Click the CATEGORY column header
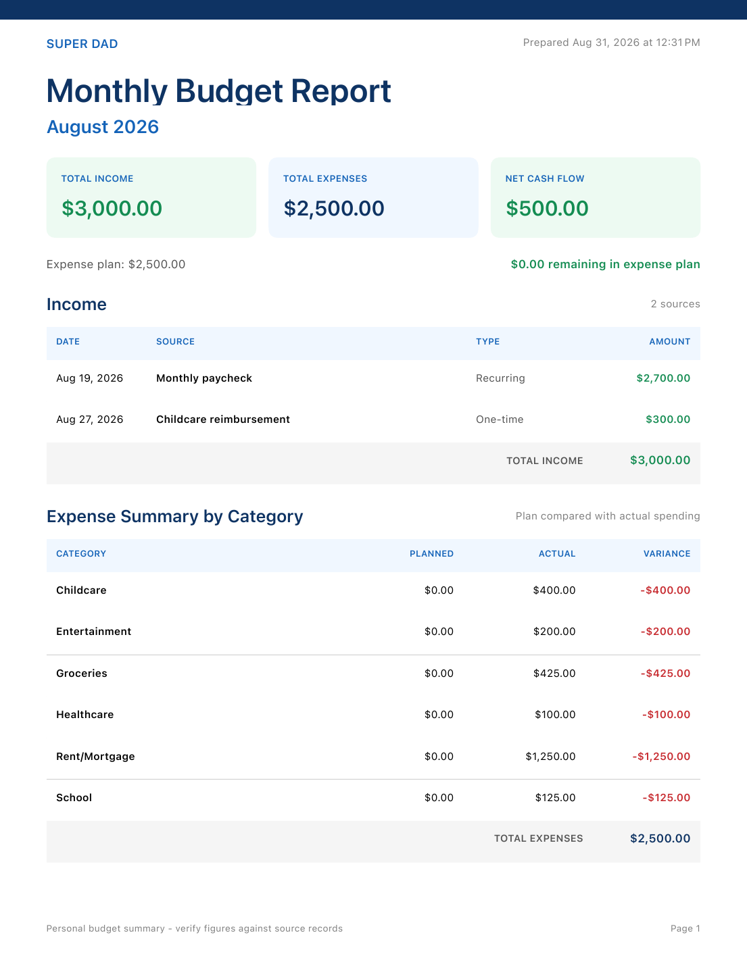The width and height of the screenshot is (747, 966). [x=81, y=554]
